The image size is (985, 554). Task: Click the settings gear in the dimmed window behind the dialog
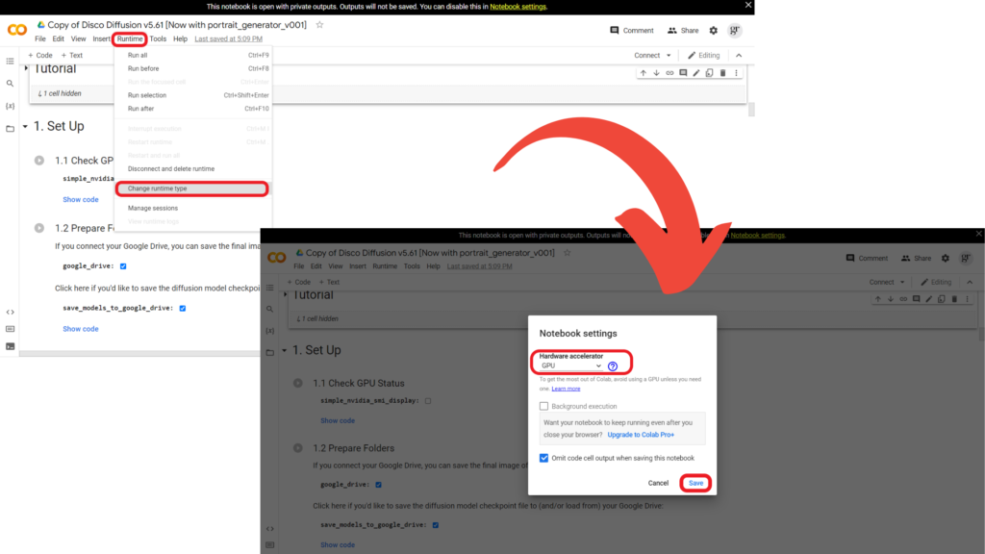pyautogui.click(x=946, y=258)
